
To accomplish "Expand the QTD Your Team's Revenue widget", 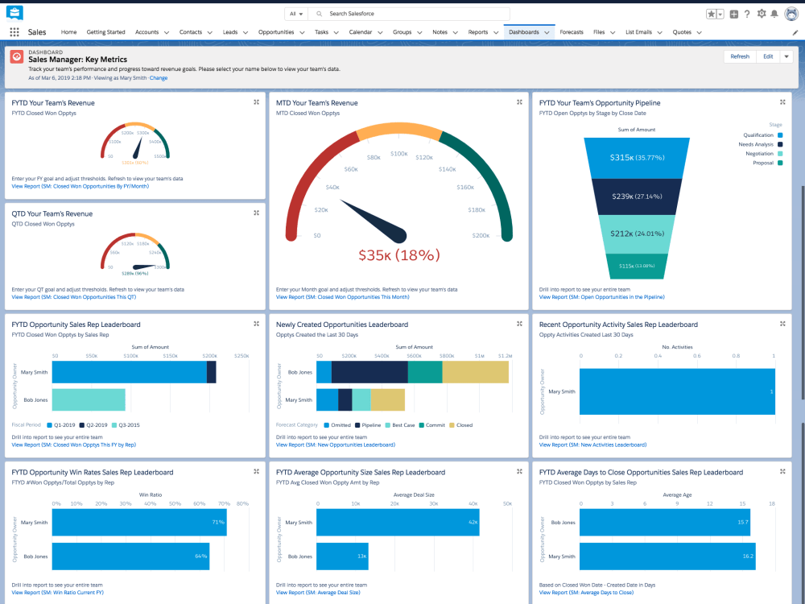I will tap(256, 213).
